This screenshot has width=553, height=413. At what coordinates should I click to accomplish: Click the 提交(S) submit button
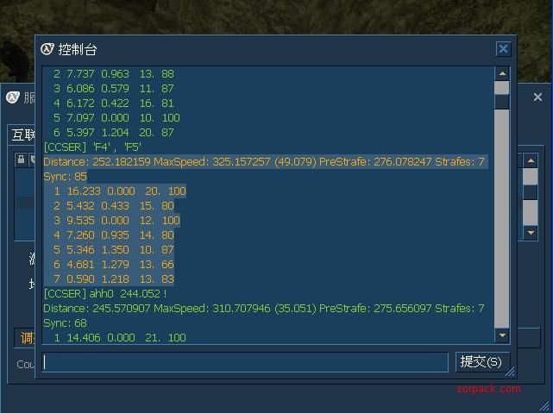pyautogui.click(x=481, y=362)
